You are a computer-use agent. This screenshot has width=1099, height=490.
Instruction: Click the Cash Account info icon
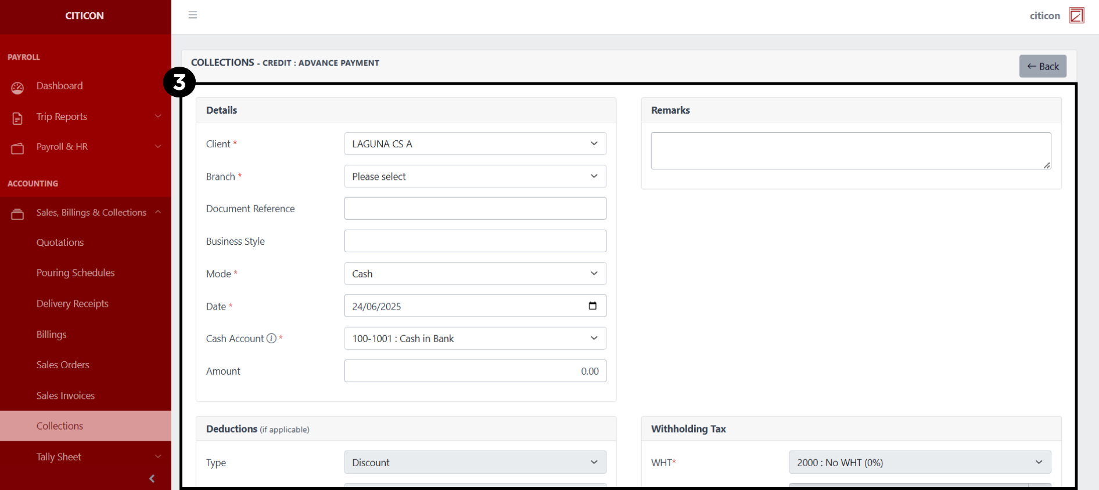[271, 339]
